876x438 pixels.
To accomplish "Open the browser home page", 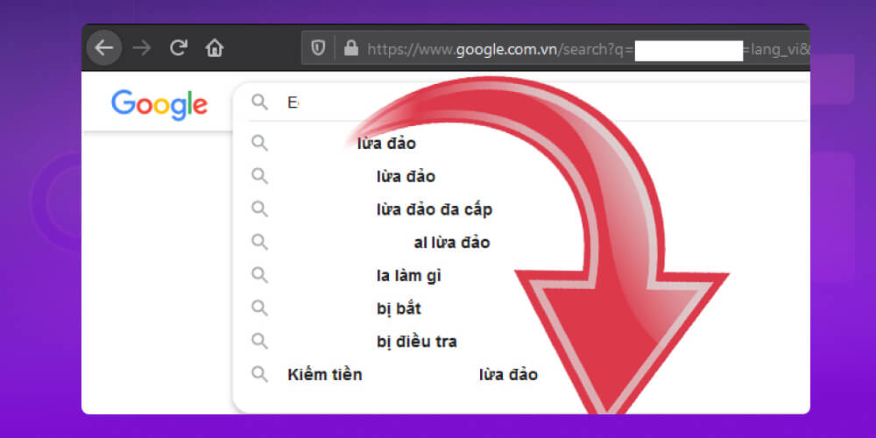I will pyautogui.click(x=215, y=47).
